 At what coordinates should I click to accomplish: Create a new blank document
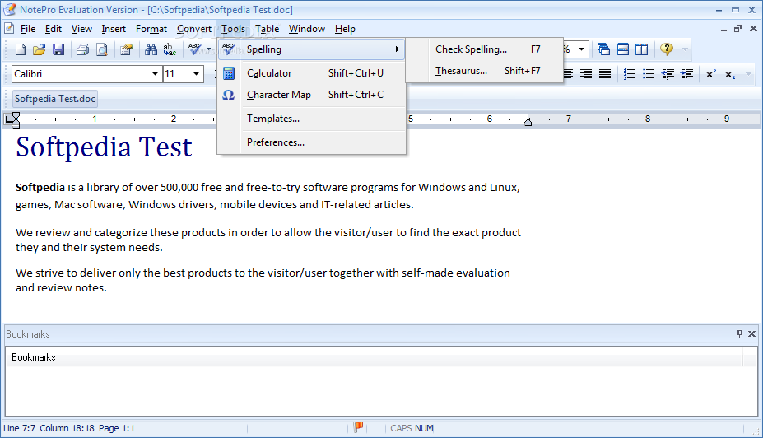(x=21, y=49)
